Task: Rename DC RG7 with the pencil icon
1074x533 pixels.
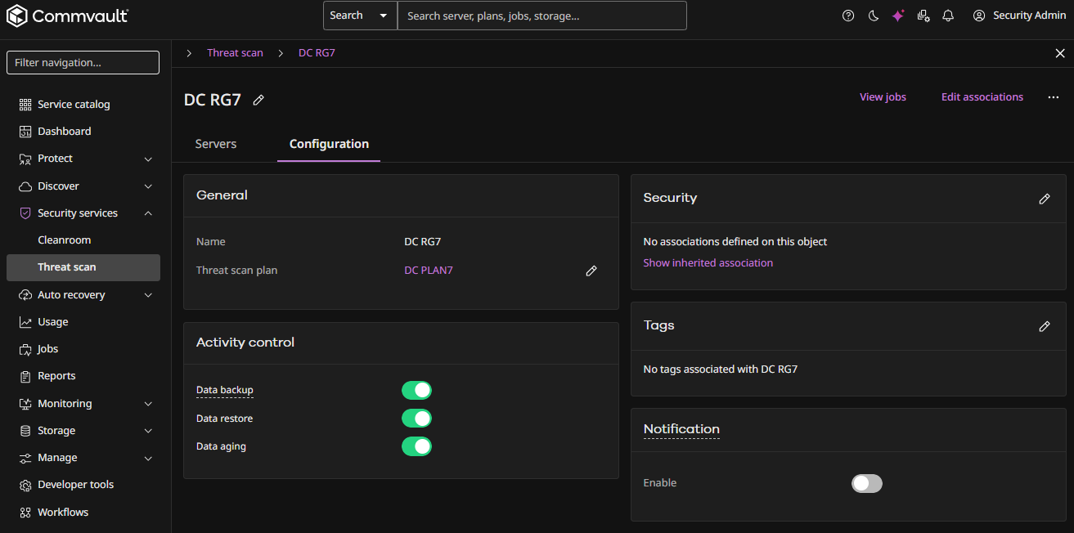Action: coord(258,100)
